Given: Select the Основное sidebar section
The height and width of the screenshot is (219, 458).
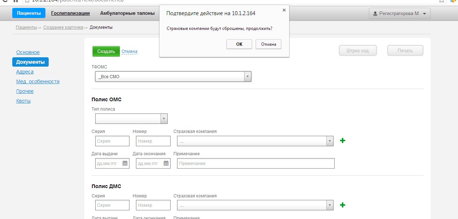Looking at the screenshot, I should tap(28, 52).
